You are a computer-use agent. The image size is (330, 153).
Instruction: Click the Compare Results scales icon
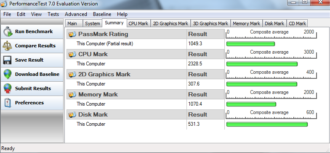(8, 46)
